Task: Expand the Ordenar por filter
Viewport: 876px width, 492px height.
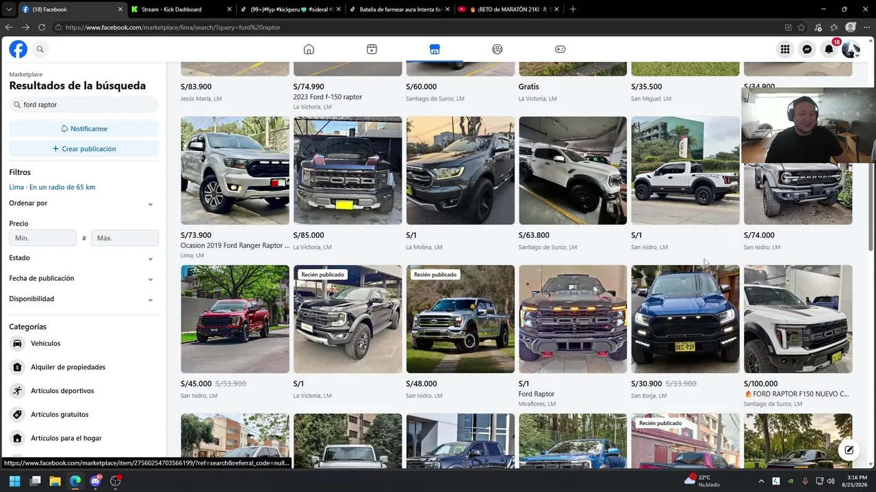Action: [83, 203]
